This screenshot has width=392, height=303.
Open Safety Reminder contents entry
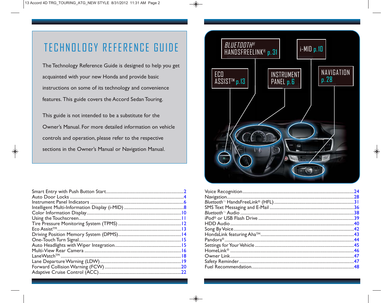point(282,261)
